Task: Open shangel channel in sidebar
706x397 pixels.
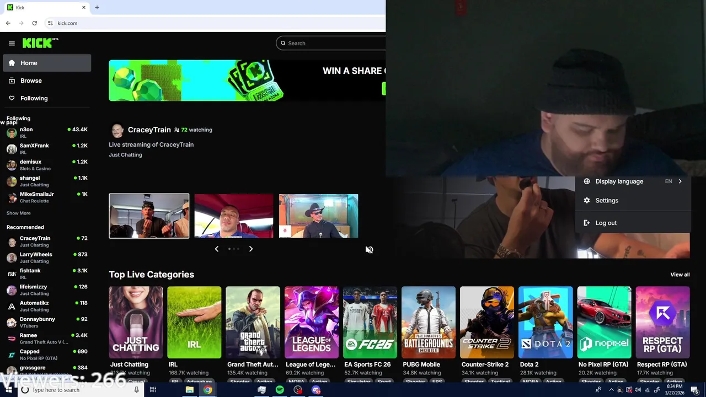Action: [47, 181]
